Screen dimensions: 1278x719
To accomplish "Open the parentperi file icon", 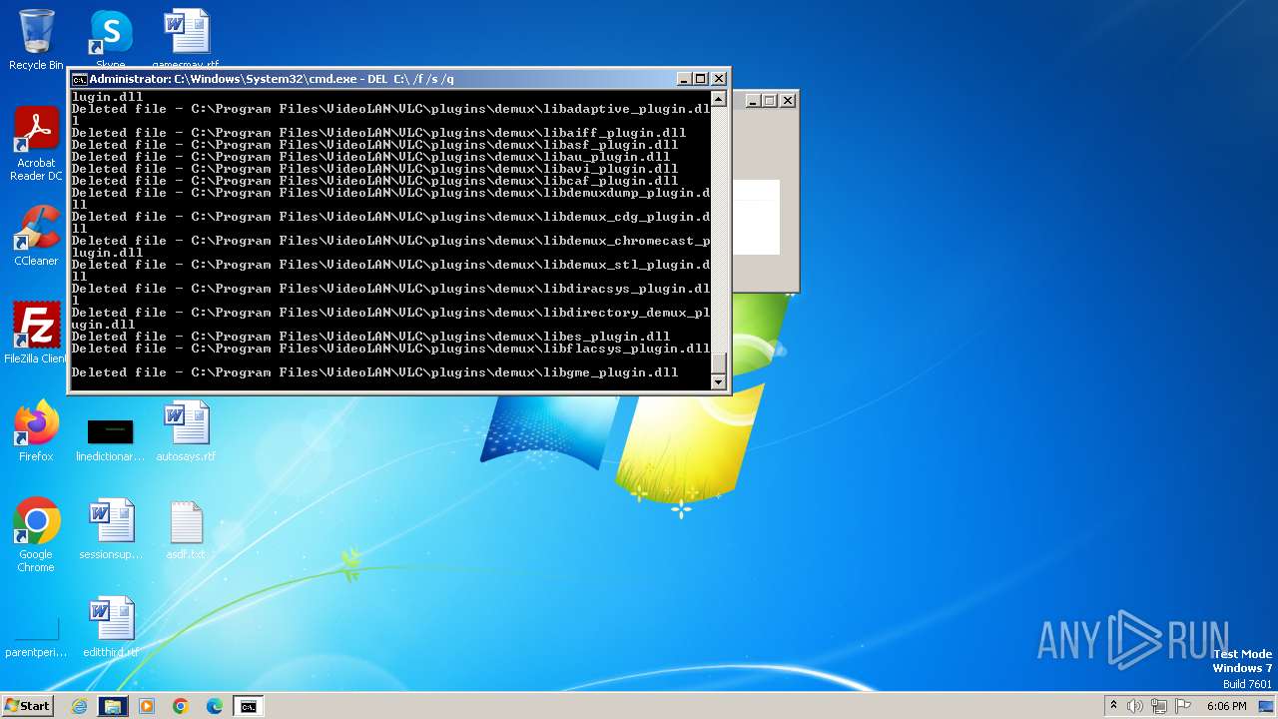I will tap(36, 637).
